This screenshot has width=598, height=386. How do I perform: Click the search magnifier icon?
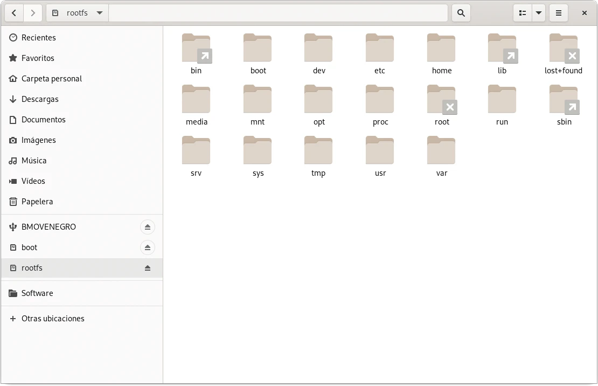(461, 13)
